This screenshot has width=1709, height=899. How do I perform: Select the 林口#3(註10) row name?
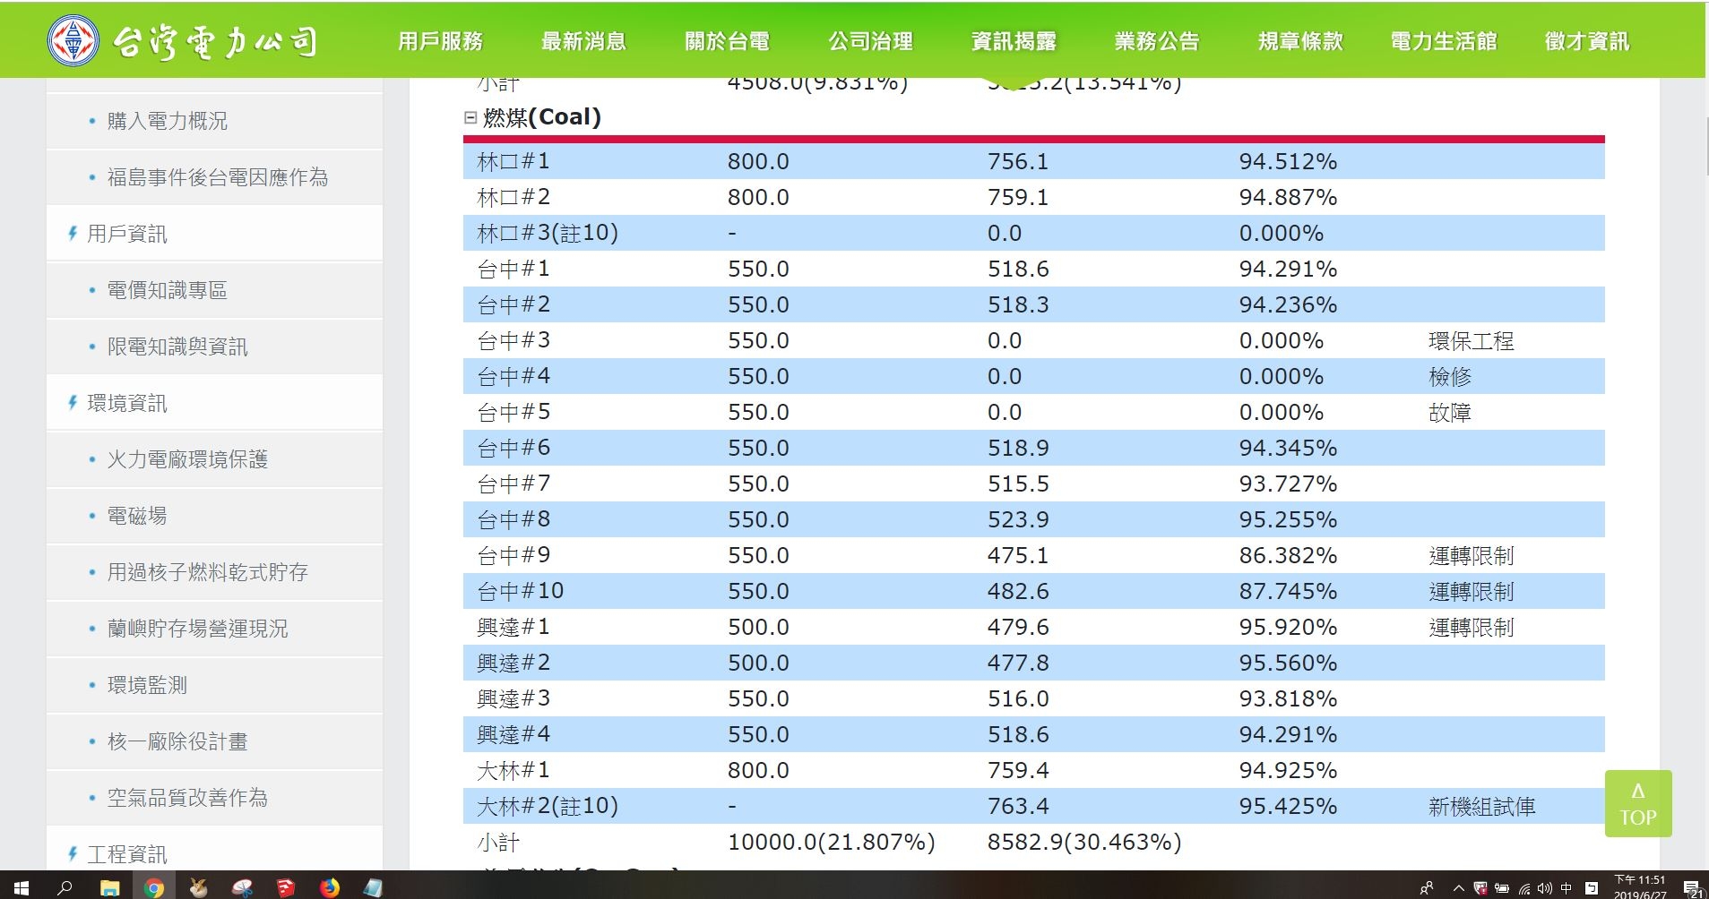548,233
